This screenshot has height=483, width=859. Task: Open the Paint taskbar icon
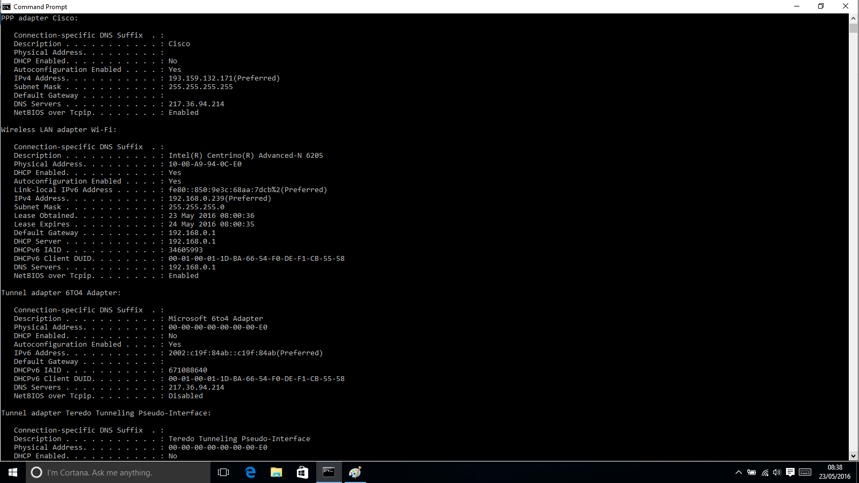(355, 472)
